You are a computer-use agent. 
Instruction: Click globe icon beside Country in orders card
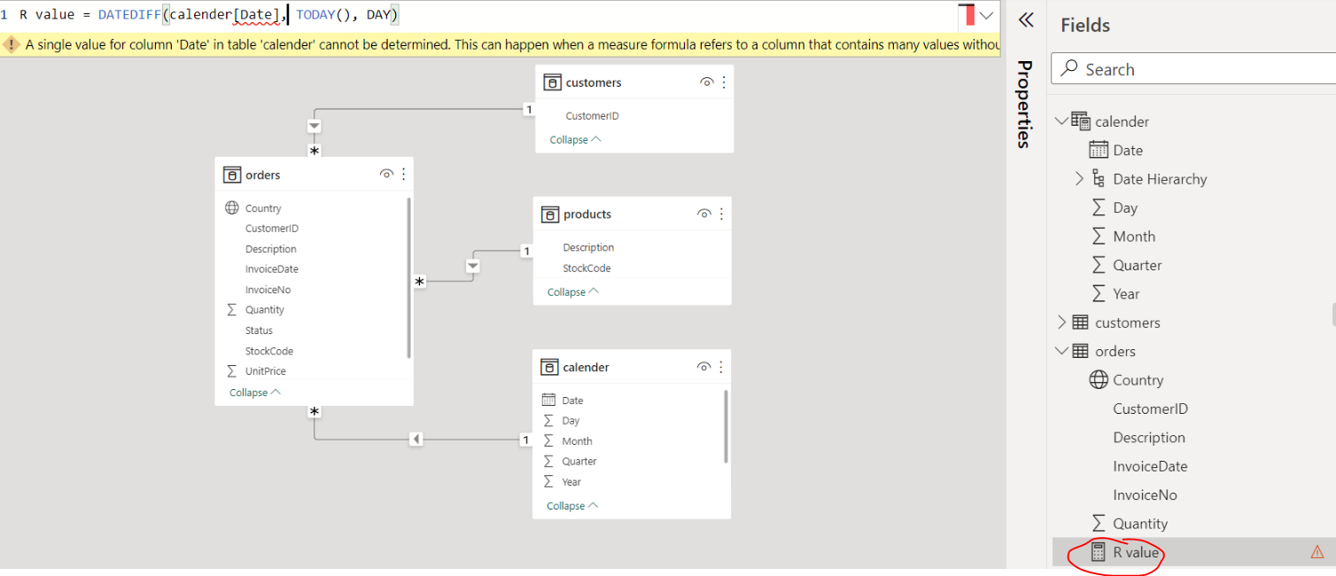point(232,207)
